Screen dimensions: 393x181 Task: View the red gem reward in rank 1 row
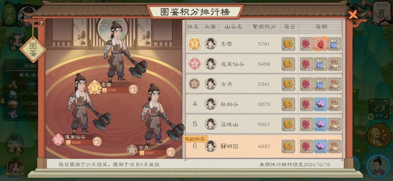point(321,44)
